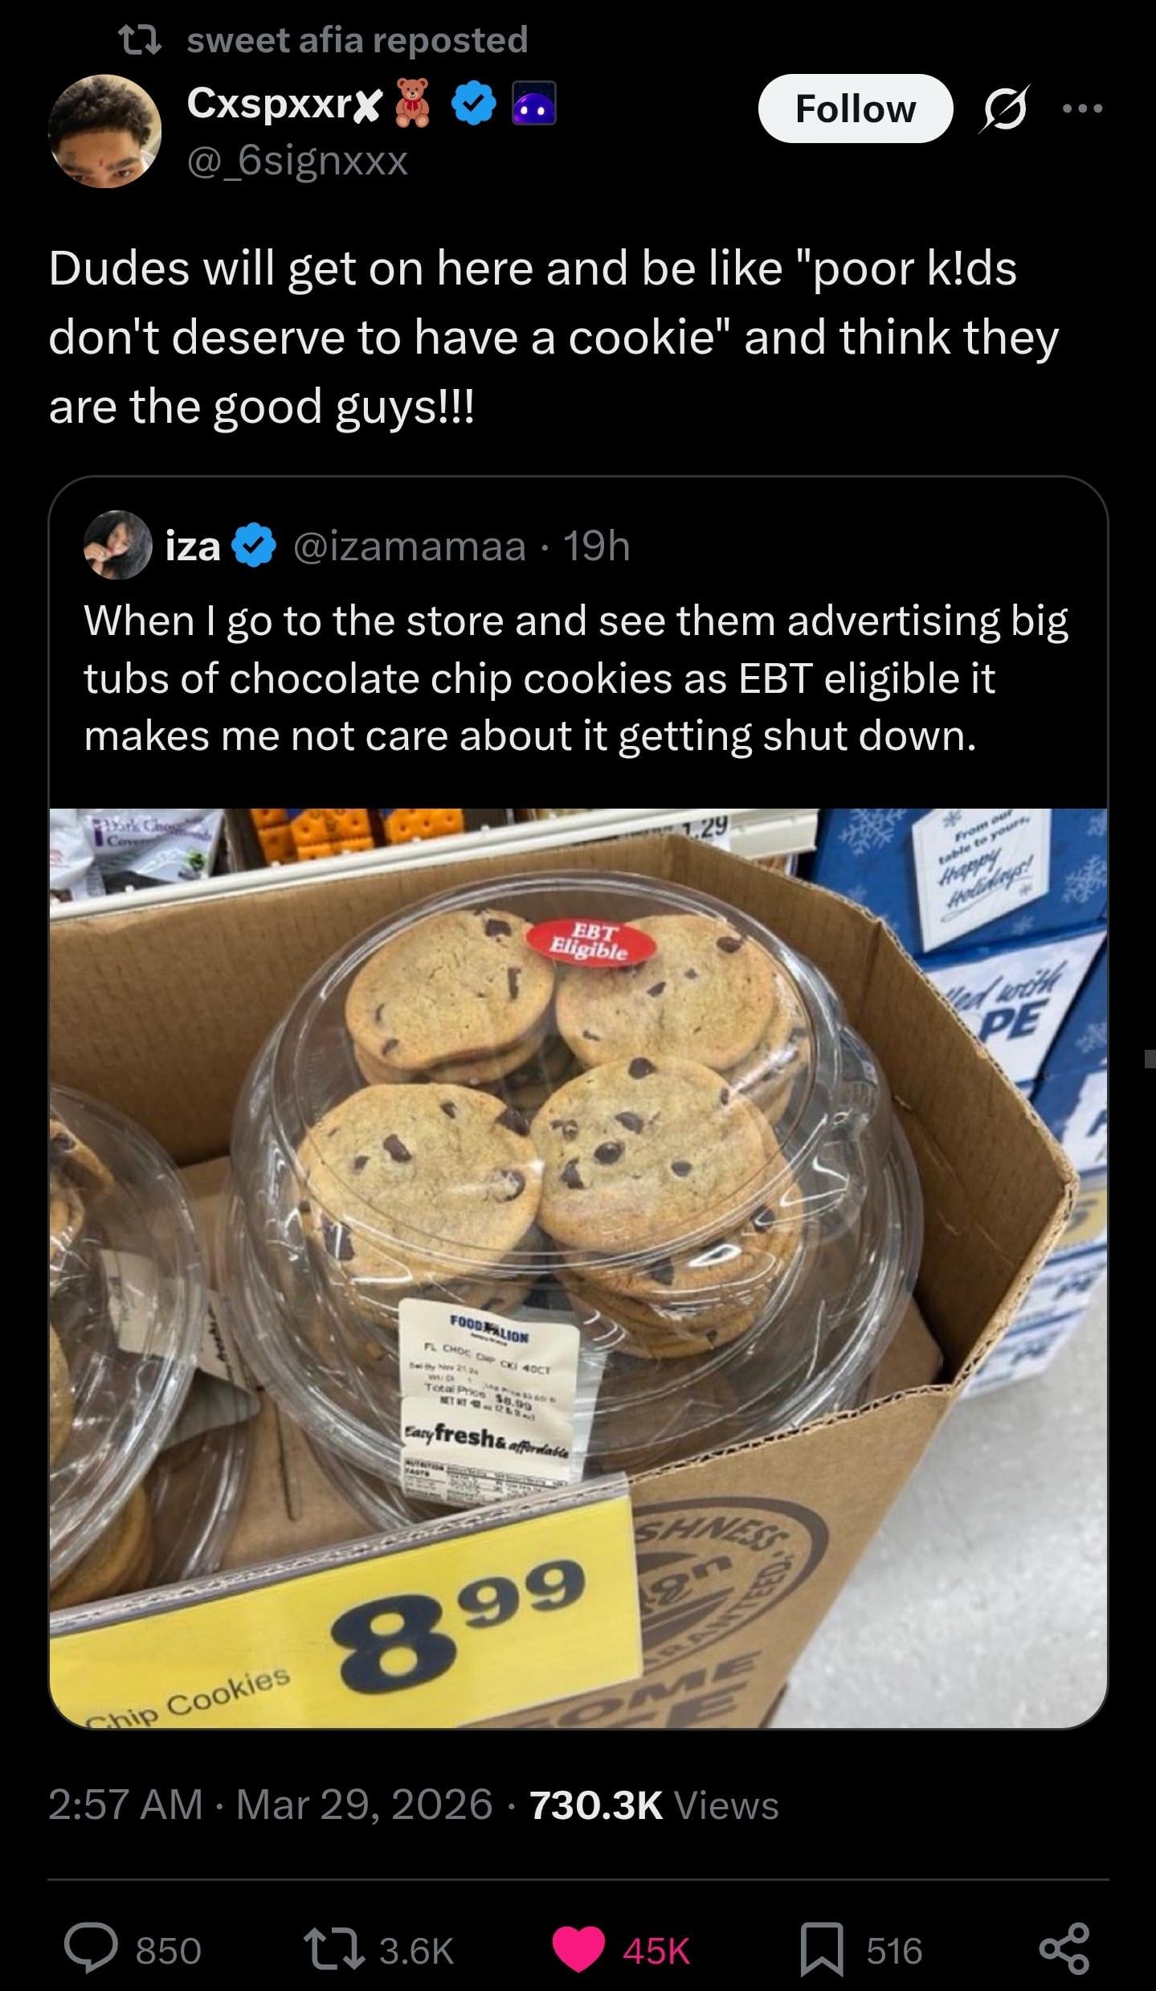Open the @izamamaa handle
Image resolution: width=1156 pixels, height=1991 pixels.
(x=410, y=547)
